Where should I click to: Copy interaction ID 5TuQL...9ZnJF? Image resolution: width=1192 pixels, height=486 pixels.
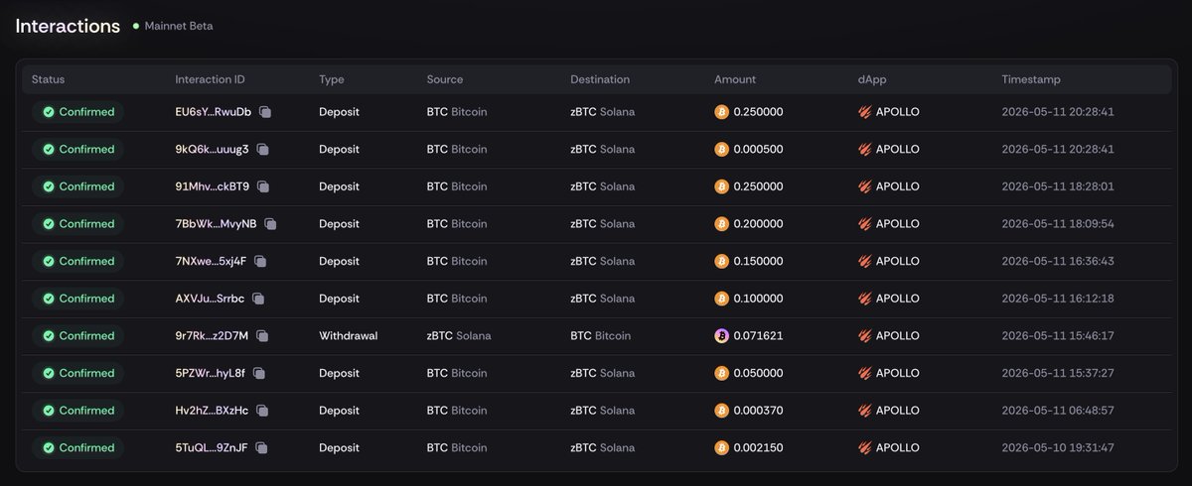coord(261,448)
